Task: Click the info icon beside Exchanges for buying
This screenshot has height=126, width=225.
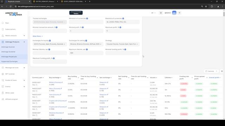Action: point(50,41)
